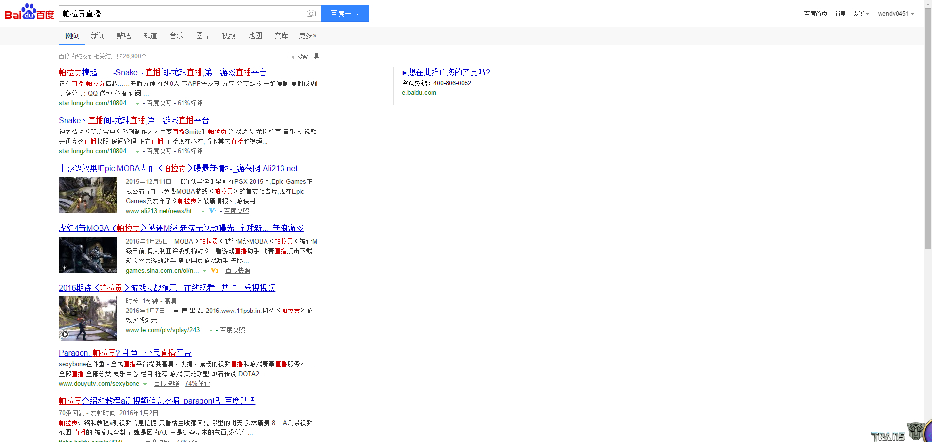
Task: Click the ali213 result thumbnail image
Action: [88, 195]
